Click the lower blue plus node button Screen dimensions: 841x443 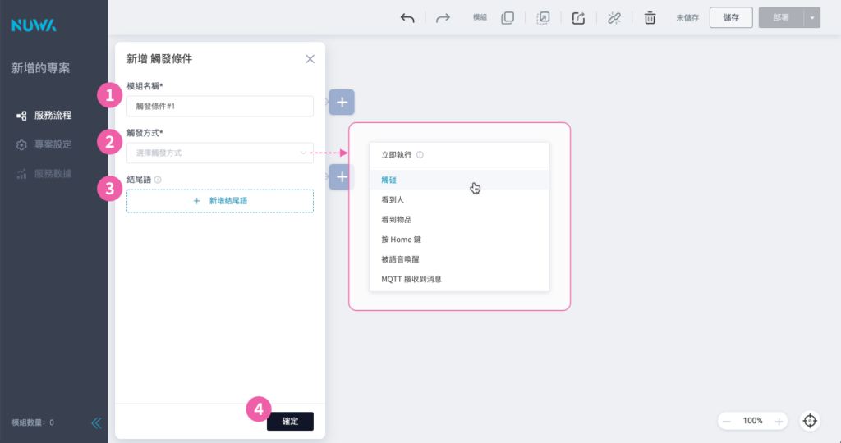point(342,176)
